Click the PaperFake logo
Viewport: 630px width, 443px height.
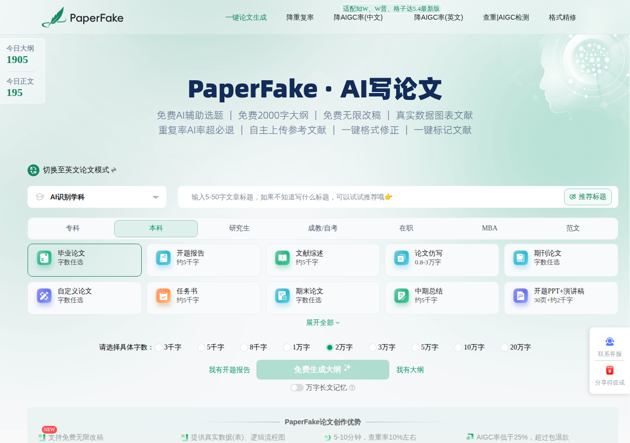click(x=83, y=17)
